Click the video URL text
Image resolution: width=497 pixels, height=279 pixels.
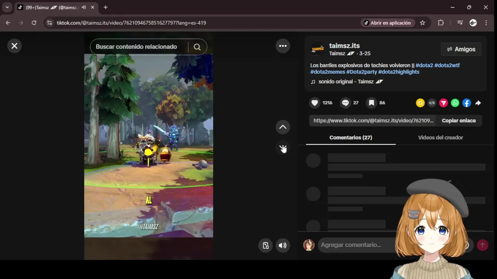point(373,121)
